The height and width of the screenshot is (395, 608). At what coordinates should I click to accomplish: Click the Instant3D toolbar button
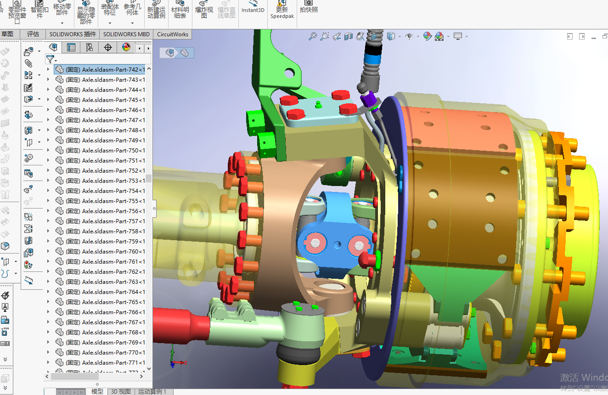point(253,7)
